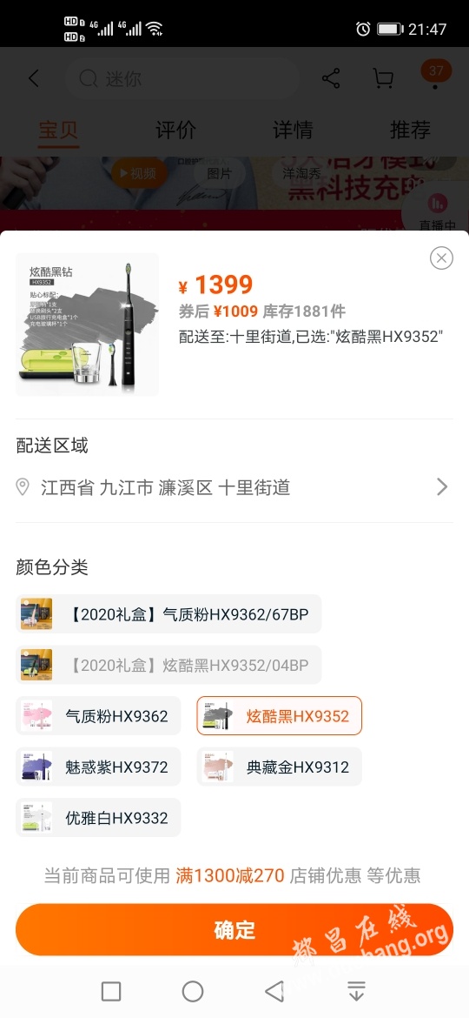Choose 【2020礼盒】气质粉HX9362/67BP option

[x=168, y=614]
